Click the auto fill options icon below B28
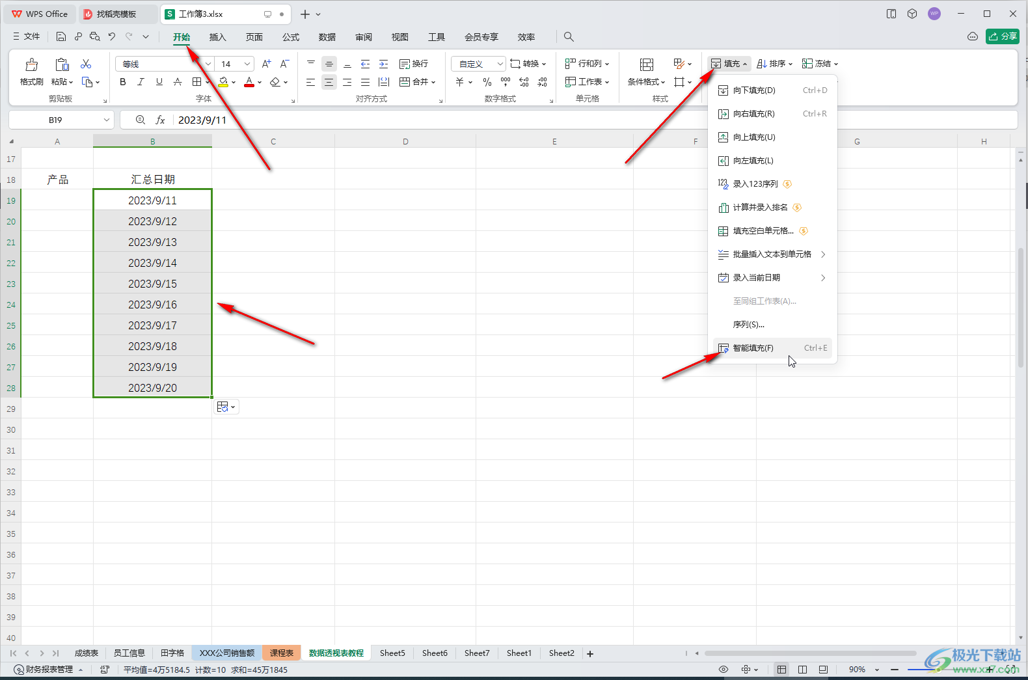1028x680 pixels. click(226, 407)
